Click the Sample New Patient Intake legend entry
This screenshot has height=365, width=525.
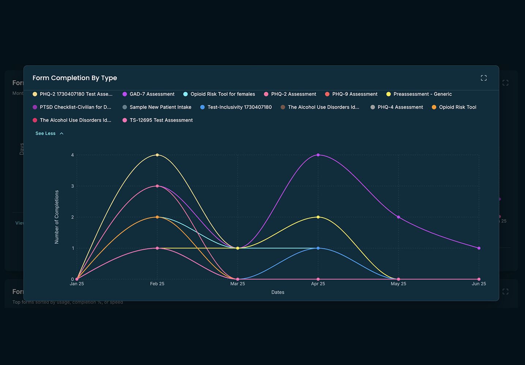[160, 107]
